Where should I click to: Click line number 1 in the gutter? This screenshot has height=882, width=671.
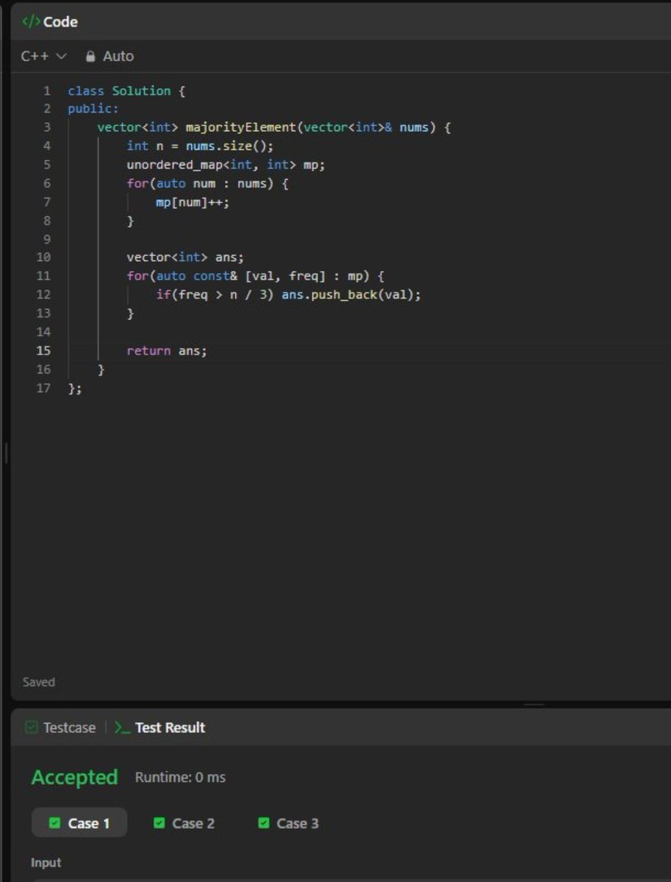(47, 91)
